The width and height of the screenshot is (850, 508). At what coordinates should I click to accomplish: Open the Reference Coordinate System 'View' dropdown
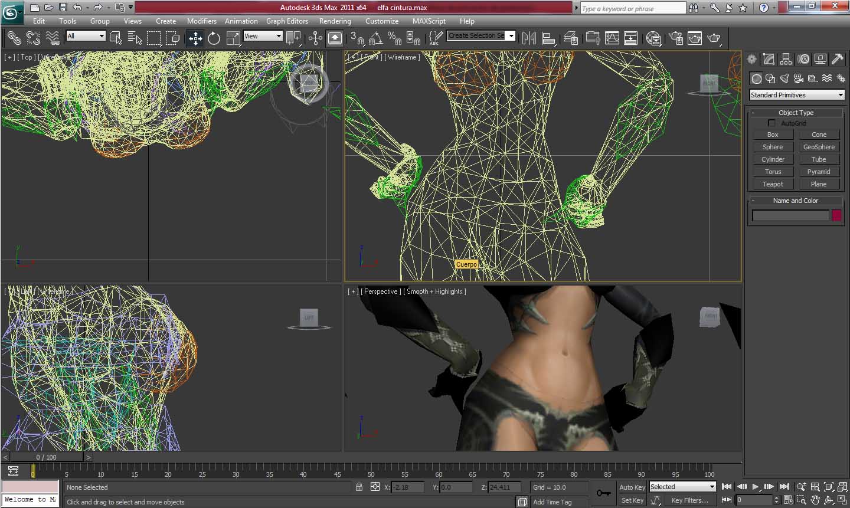(x=263, y=36)
